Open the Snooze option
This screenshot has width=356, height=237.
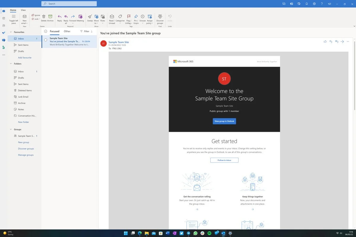[x=143, y=17]
